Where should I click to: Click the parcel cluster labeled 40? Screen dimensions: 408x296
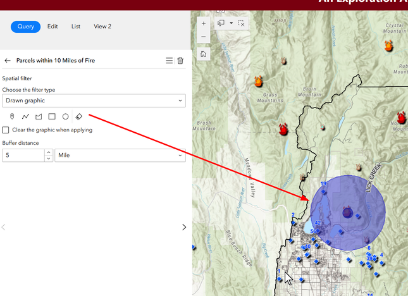click(304, 248)
